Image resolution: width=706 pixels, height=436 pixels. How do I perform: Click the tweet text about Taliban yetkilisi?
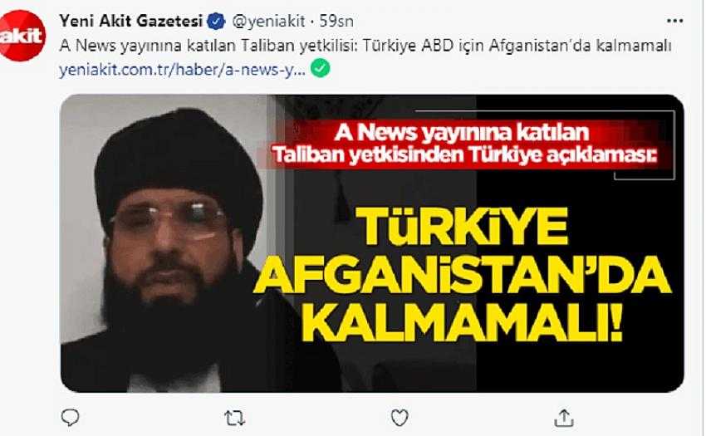pos(365,46)
